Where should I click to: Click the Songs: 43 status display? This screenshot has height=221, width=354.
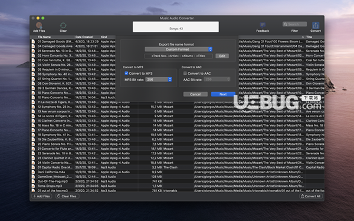[176, 27]
